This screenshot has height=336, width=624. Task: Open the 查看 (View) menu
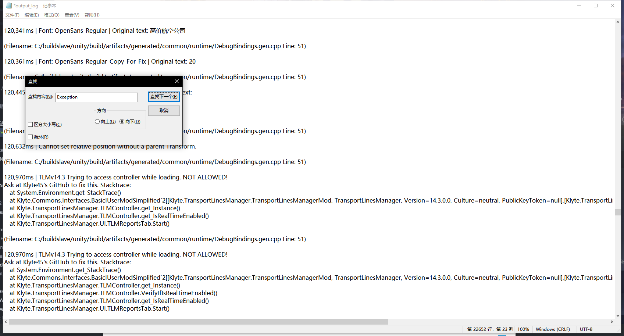(x=72, y=15)
